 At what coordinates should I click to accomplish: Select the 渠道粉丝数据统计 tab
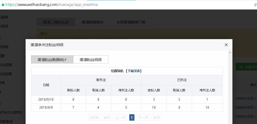(52, 59)
